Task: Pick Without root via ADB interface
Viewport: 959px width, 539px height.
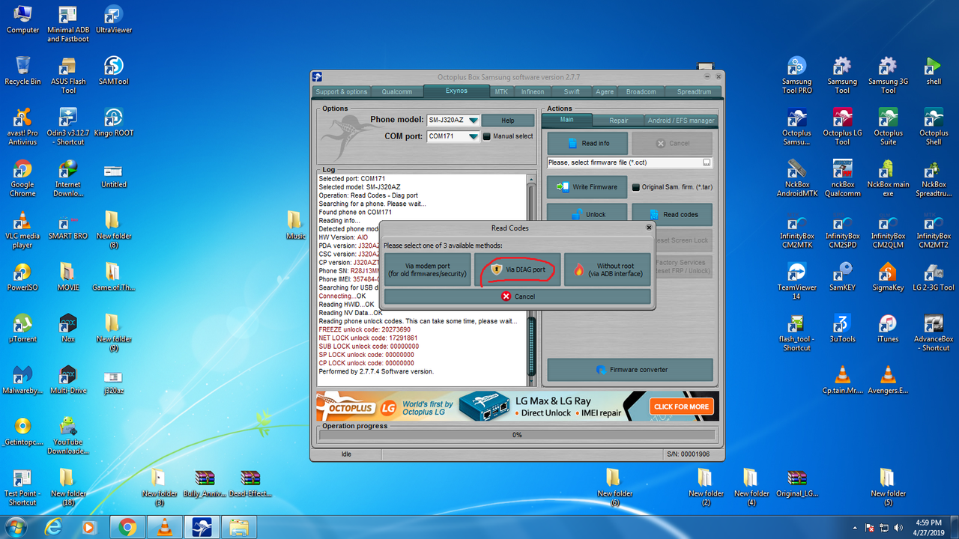Action: (x=607, y=269)
